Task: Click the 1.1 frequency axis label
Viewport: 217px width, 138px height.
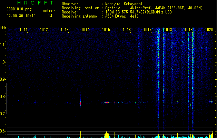Action: [3, 45]
